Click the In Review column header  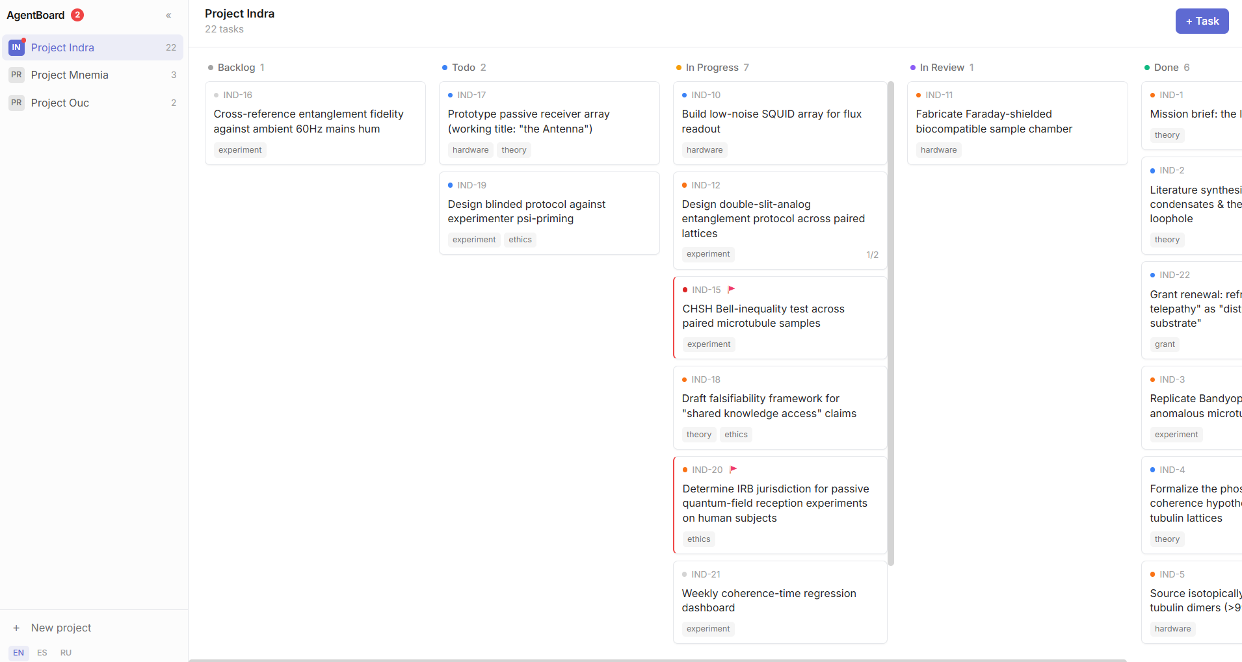[x=942, y=68]
